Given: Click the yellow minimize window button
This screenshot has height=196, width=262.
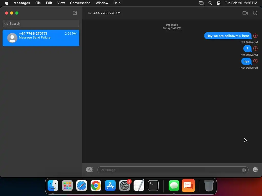Looking at the screenshot, I should [12, 13].
